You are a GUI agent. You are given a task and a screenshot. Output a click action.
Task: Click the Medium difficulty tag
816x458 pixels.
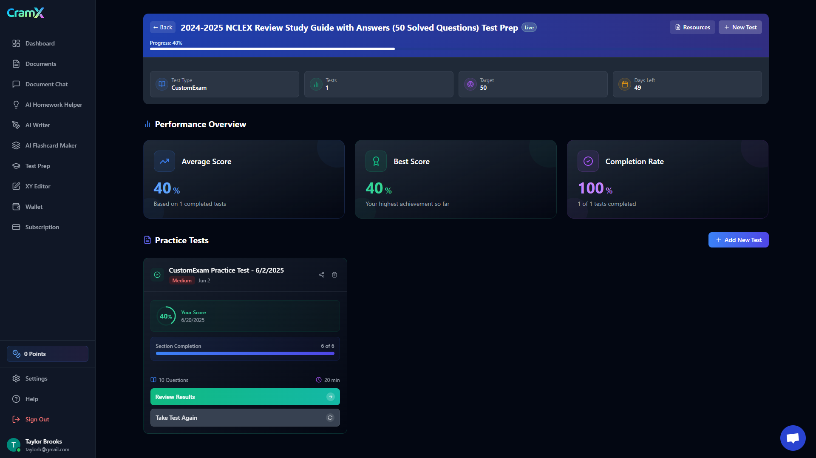pyautogui.click(x=182, y=281)
